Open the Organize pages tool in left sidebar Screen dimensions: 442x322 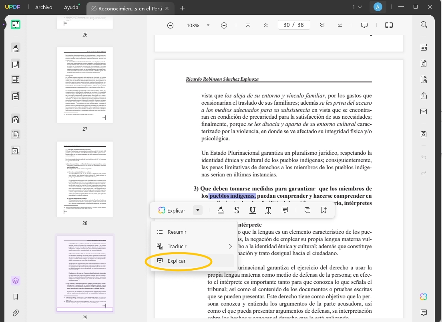point(16,119)
